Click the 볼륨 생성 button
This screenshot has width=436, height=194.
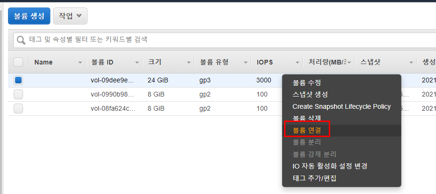29,16
